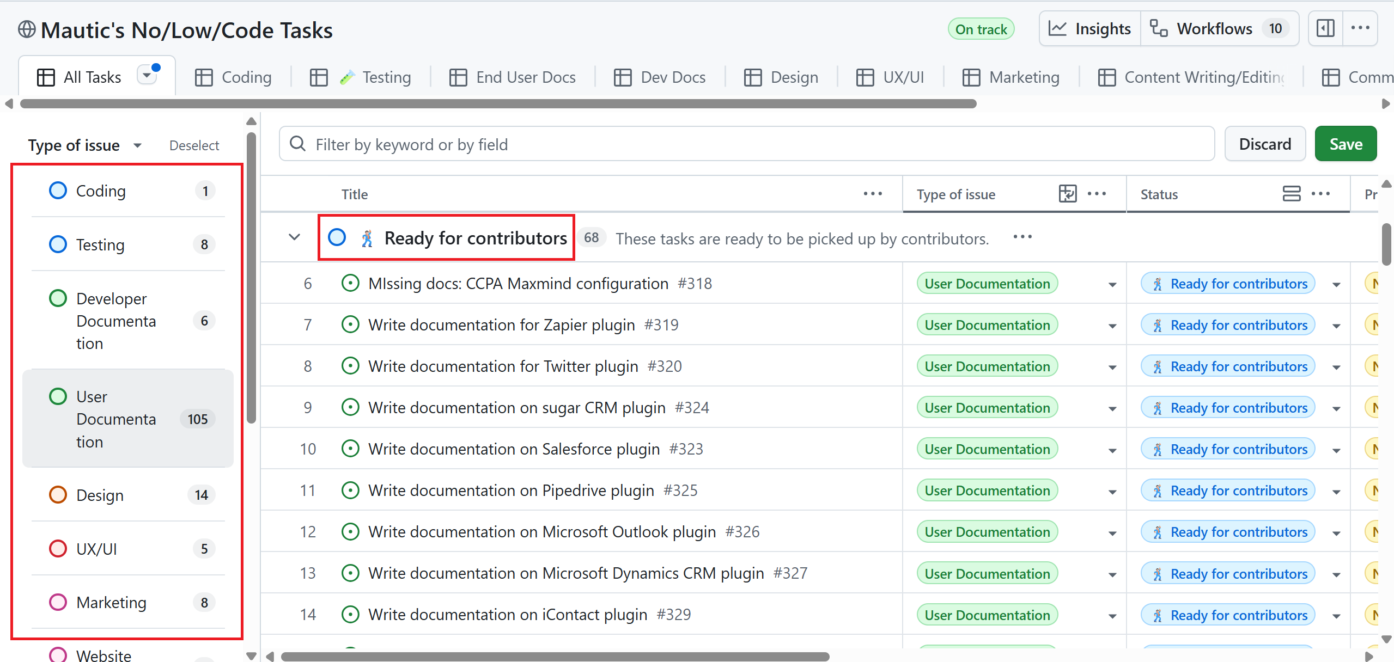
Task: Click the slice-by icon in Type of issue header
Action: 1067,194
